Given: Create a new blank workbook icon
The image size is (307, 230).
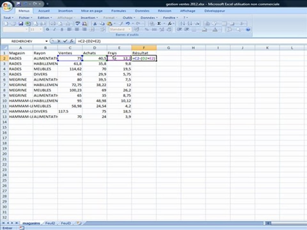Looking at the screenshot, I should [x=6, y=24].
